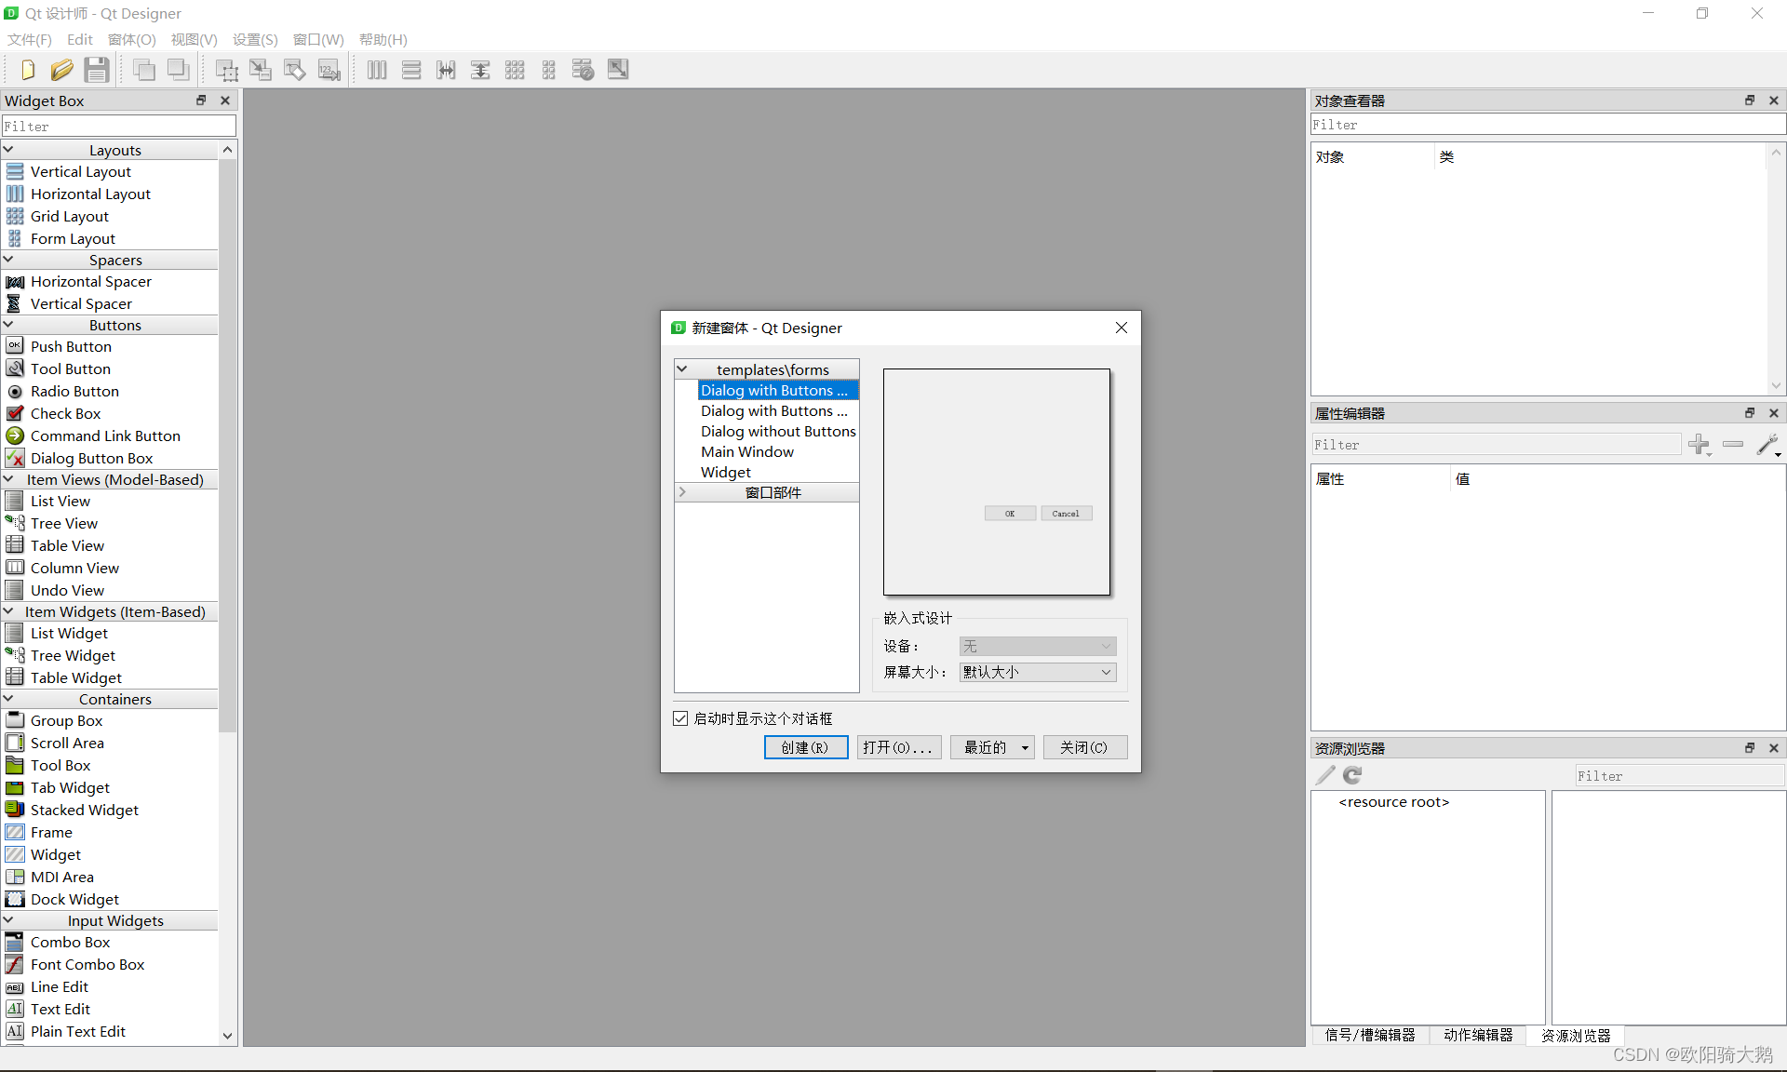Select the Push Button widget
This screenshot has width=1787, height=1072.
tap(70, 345)
